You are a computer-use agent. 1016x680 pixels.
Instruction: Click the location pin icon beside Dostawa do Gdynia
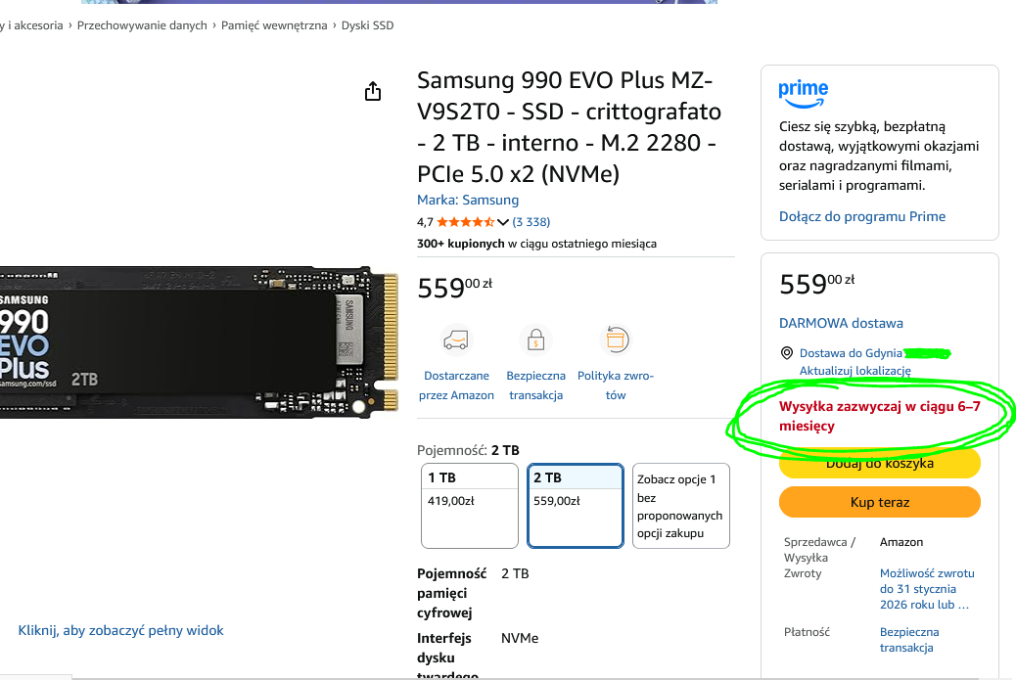coord(787,353)
